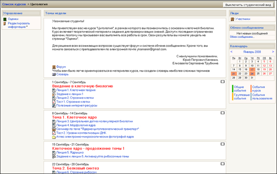Click Клеточное ядро - продолжение темы 1 heading

tap(88, 149)
